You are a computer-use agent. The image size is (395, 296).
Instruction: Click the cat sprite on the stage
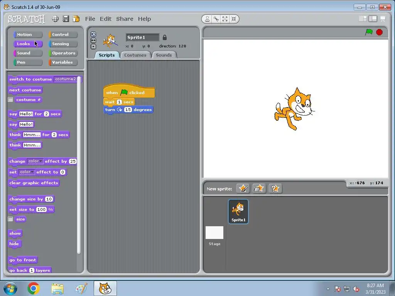pyautogui.click(x=294, y=109)
